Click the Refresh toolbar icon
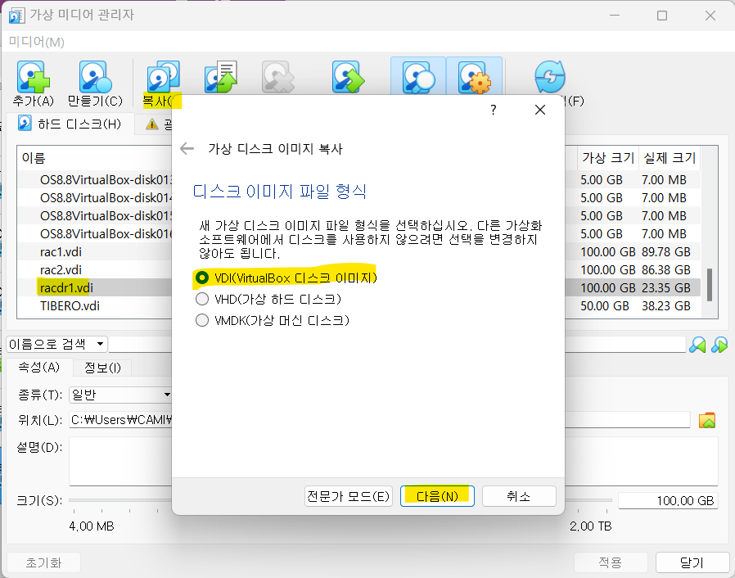The image size is (735, 578). pyautogui.click(x=550, y=76)
